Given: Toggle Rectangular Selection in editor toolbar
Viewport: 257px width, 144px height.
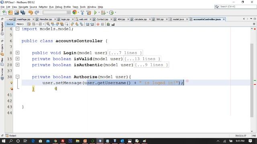Looking at the screenshot, I should (66, 24).
